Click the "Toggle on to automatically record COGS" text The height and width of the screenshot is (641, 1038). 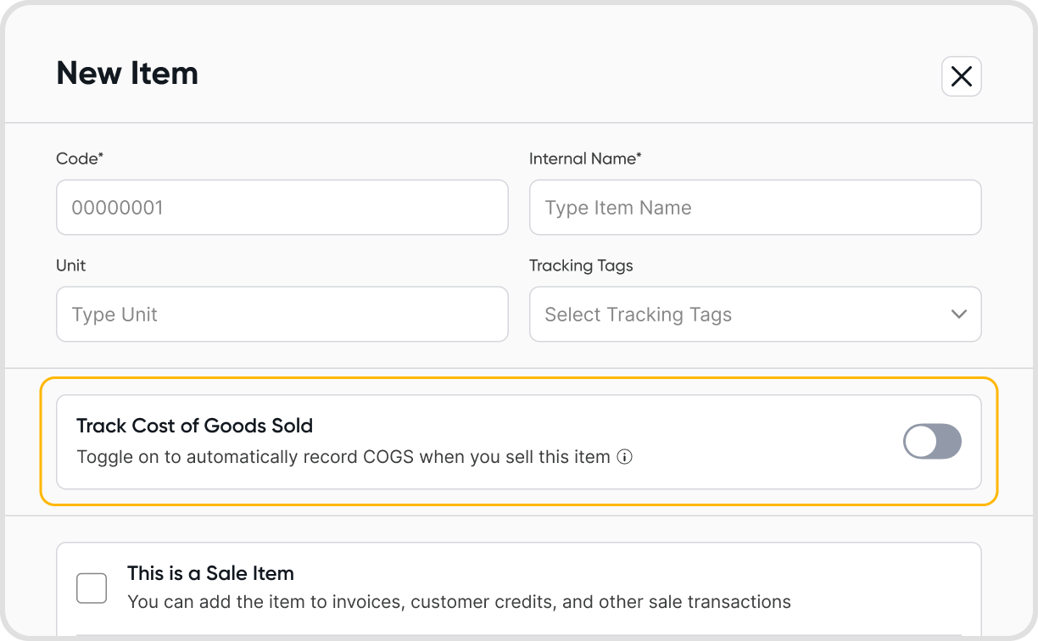click(x=343, y=458)
